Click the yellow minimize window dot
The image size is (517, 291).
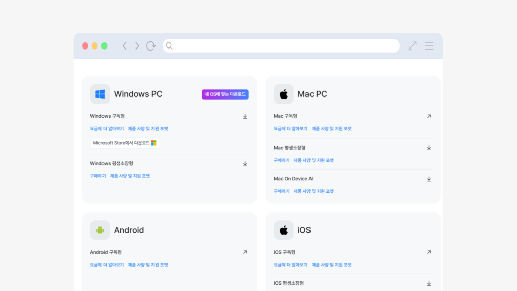(94, 46)
